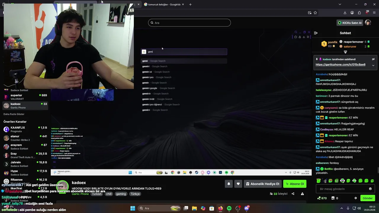This screenshot has height=213, width=379.
Task: Click the notification bell icon beside kadoex
Action: click(x=229, y=184)
